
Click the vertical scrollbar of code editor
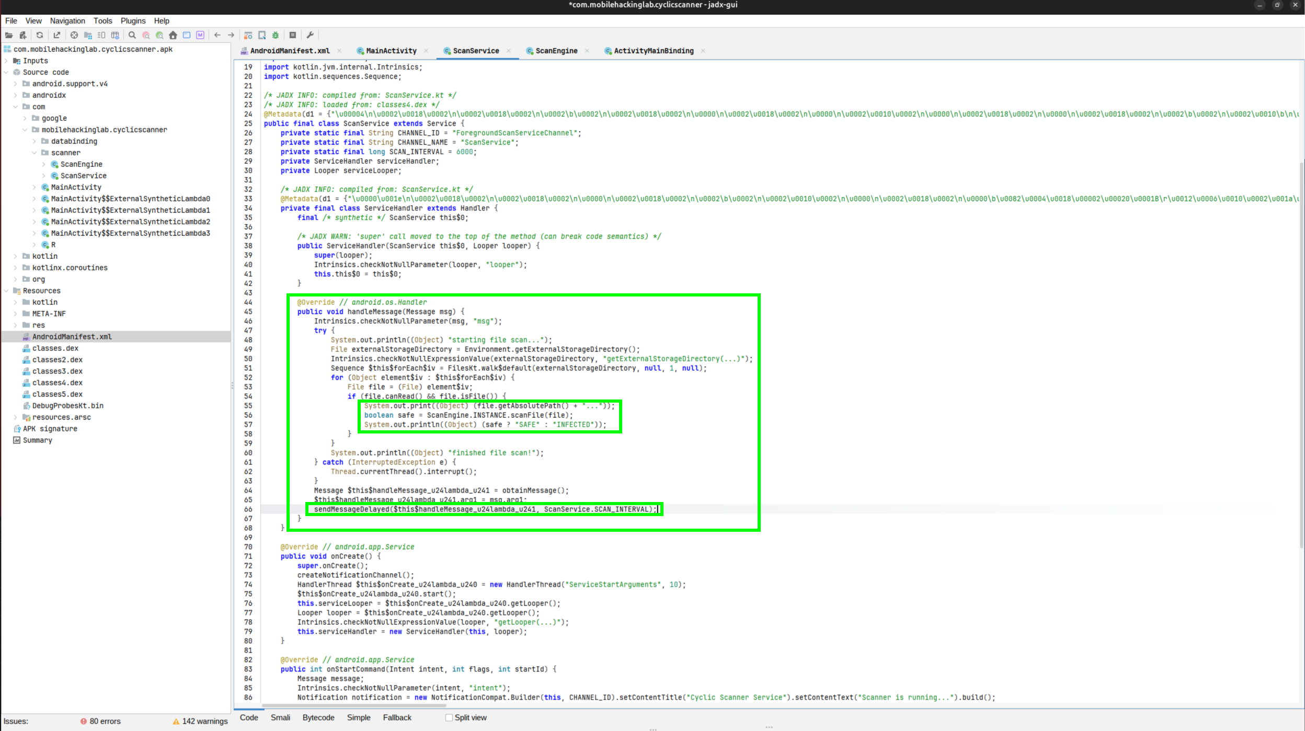(1301, 356)
